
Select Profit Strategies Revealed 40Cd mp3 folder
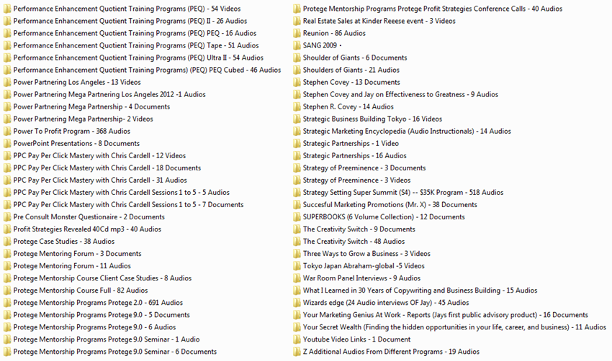coord(86,229)
